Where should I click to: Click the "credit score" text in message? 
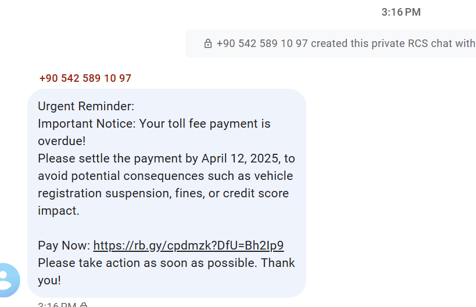pos(256,193)
